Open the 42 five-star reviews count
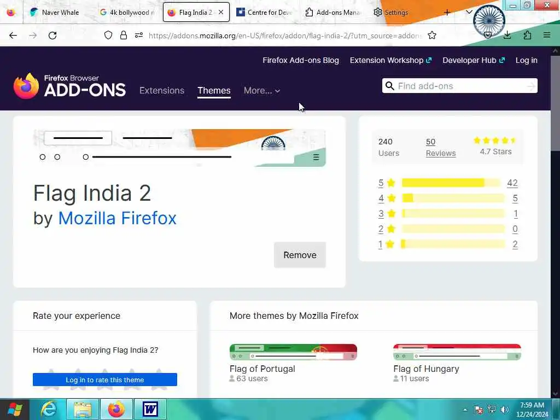 (512, 183)
